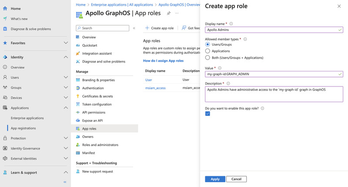Image resolution: width=348 pixels, height=187 pixels.
Task: Click the Groups icon in sidebar
Action: pos(5,87)
